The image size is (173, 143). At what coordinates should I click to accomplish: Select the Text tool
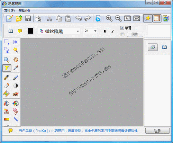(7, 68)
